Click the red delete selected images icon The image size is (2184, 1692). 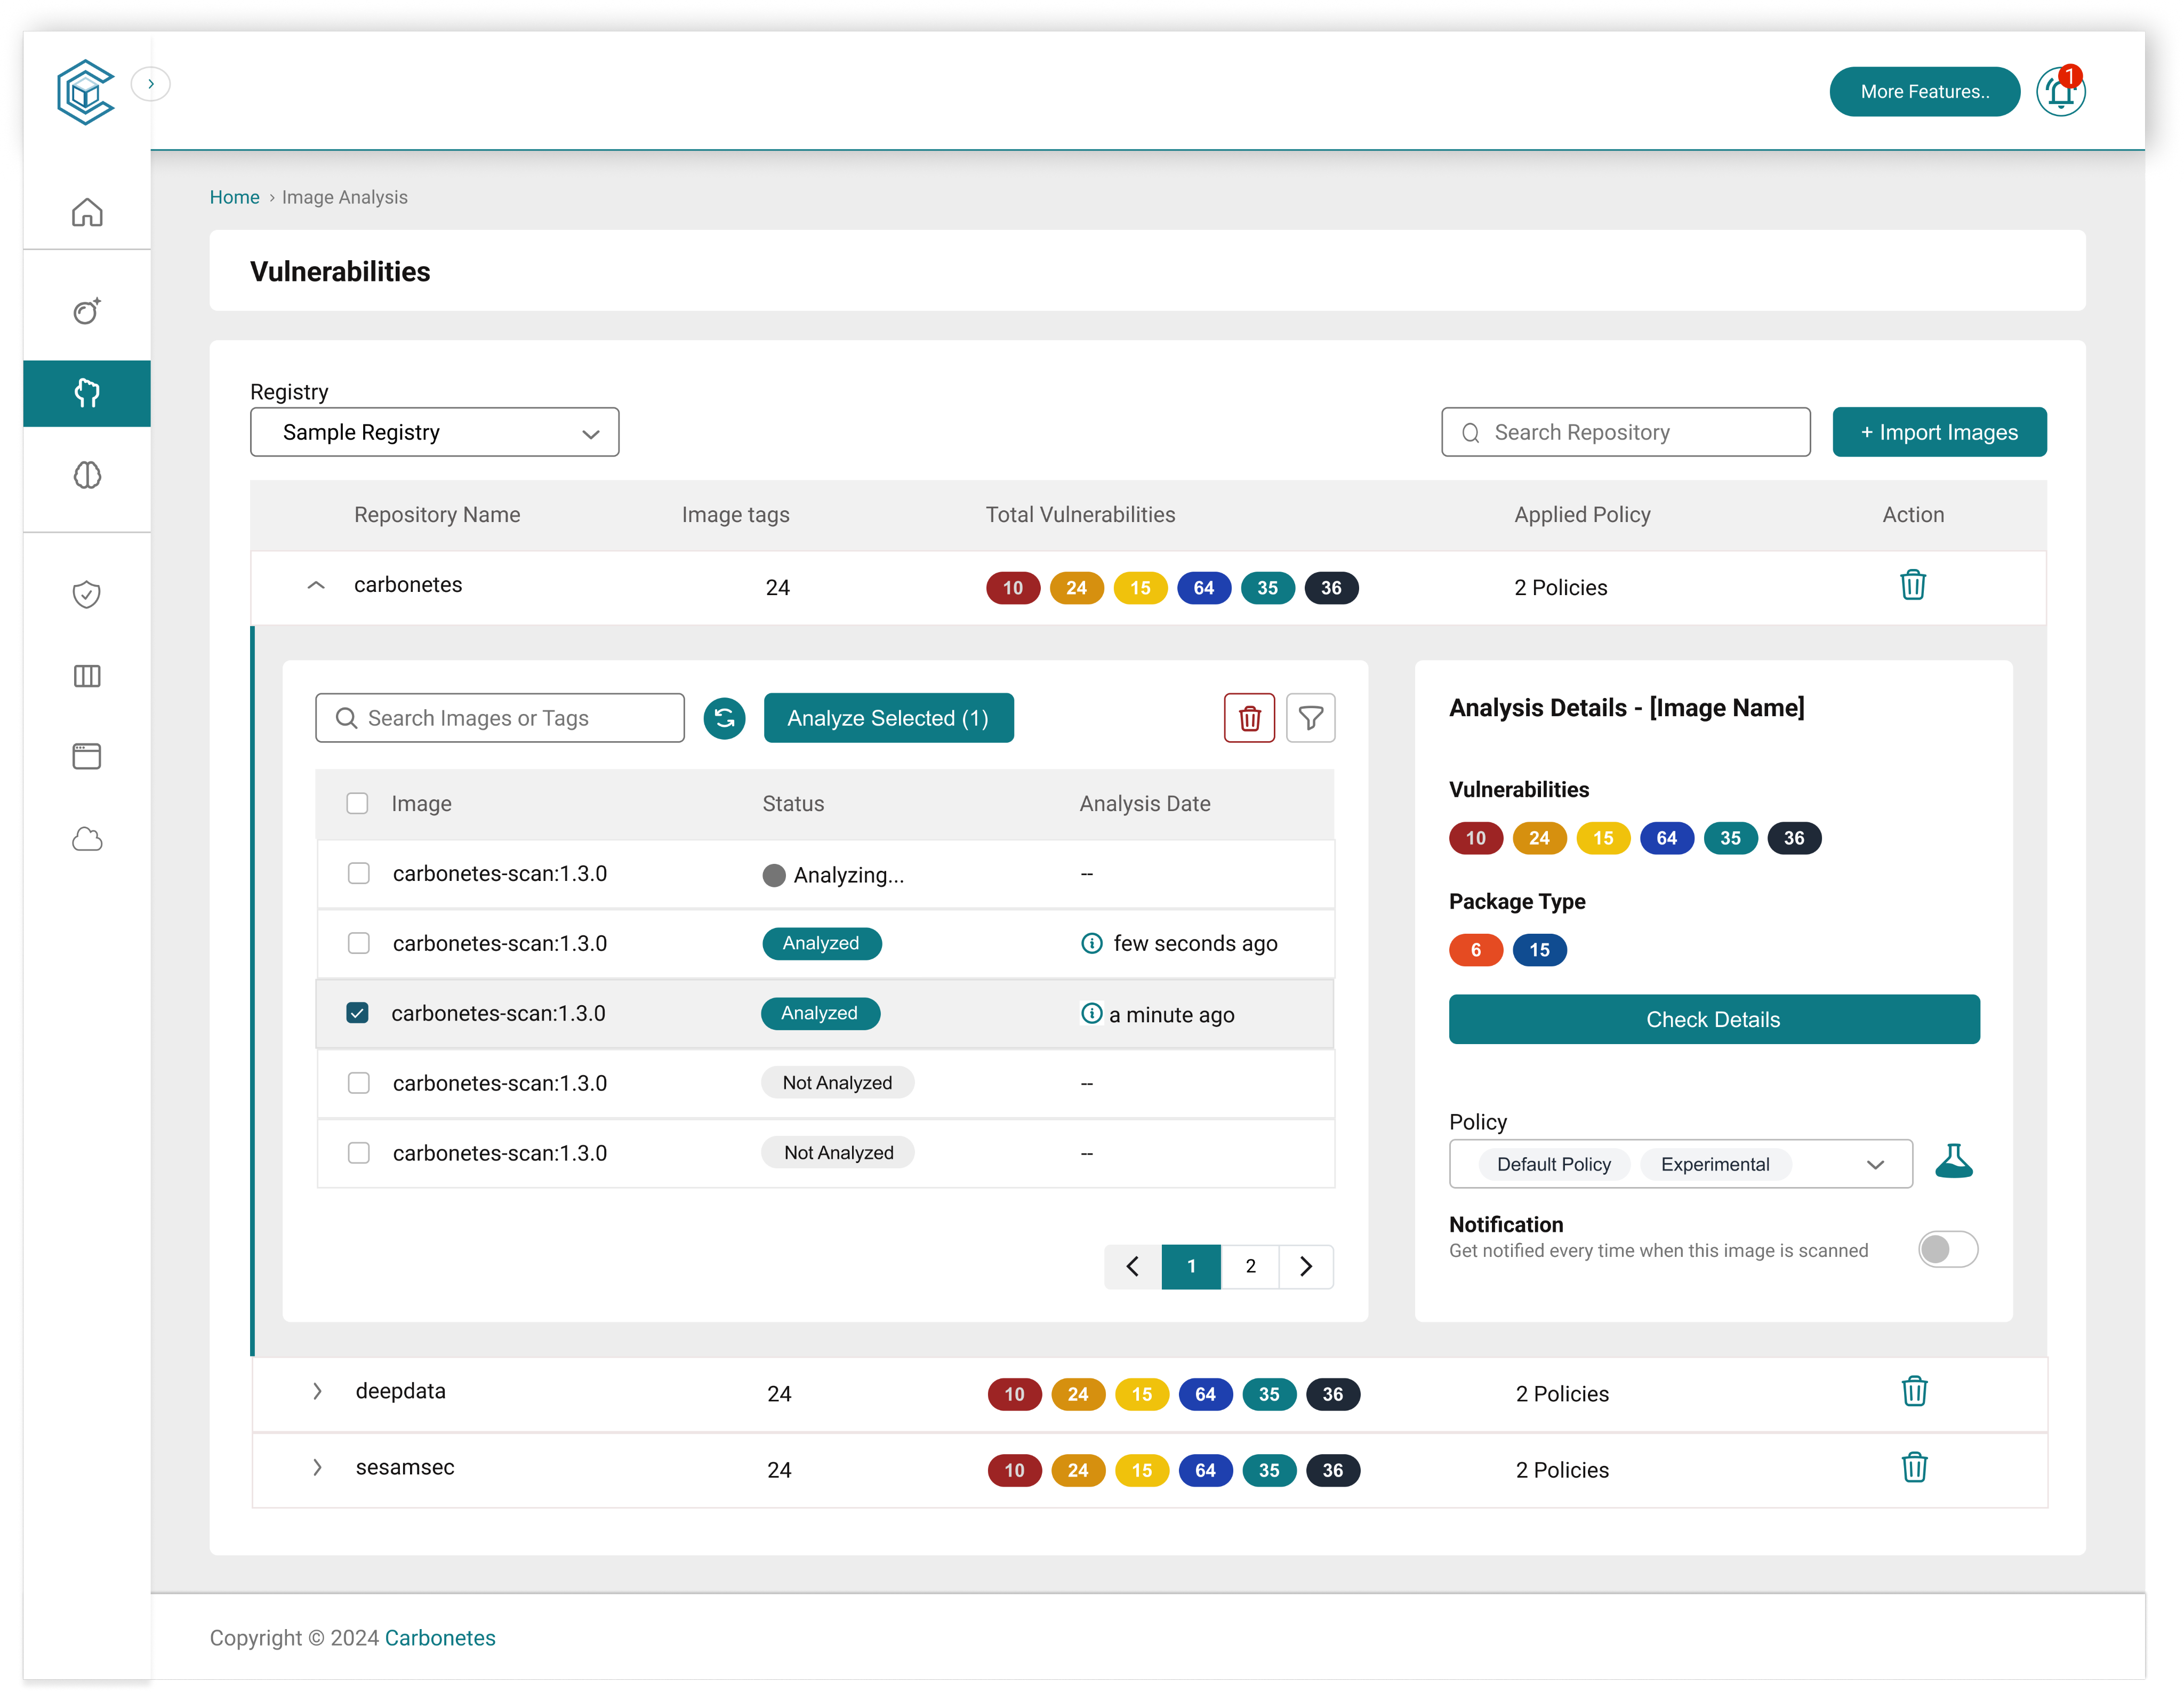(1249, 718)
